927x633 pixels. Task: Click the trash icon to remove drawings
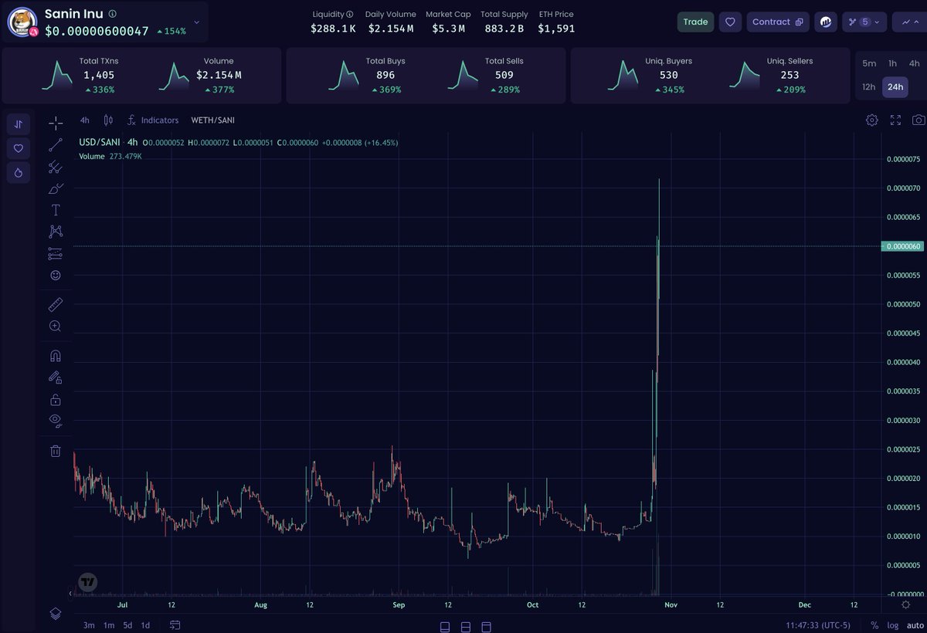pyautogui.click(x=56, y=451)
